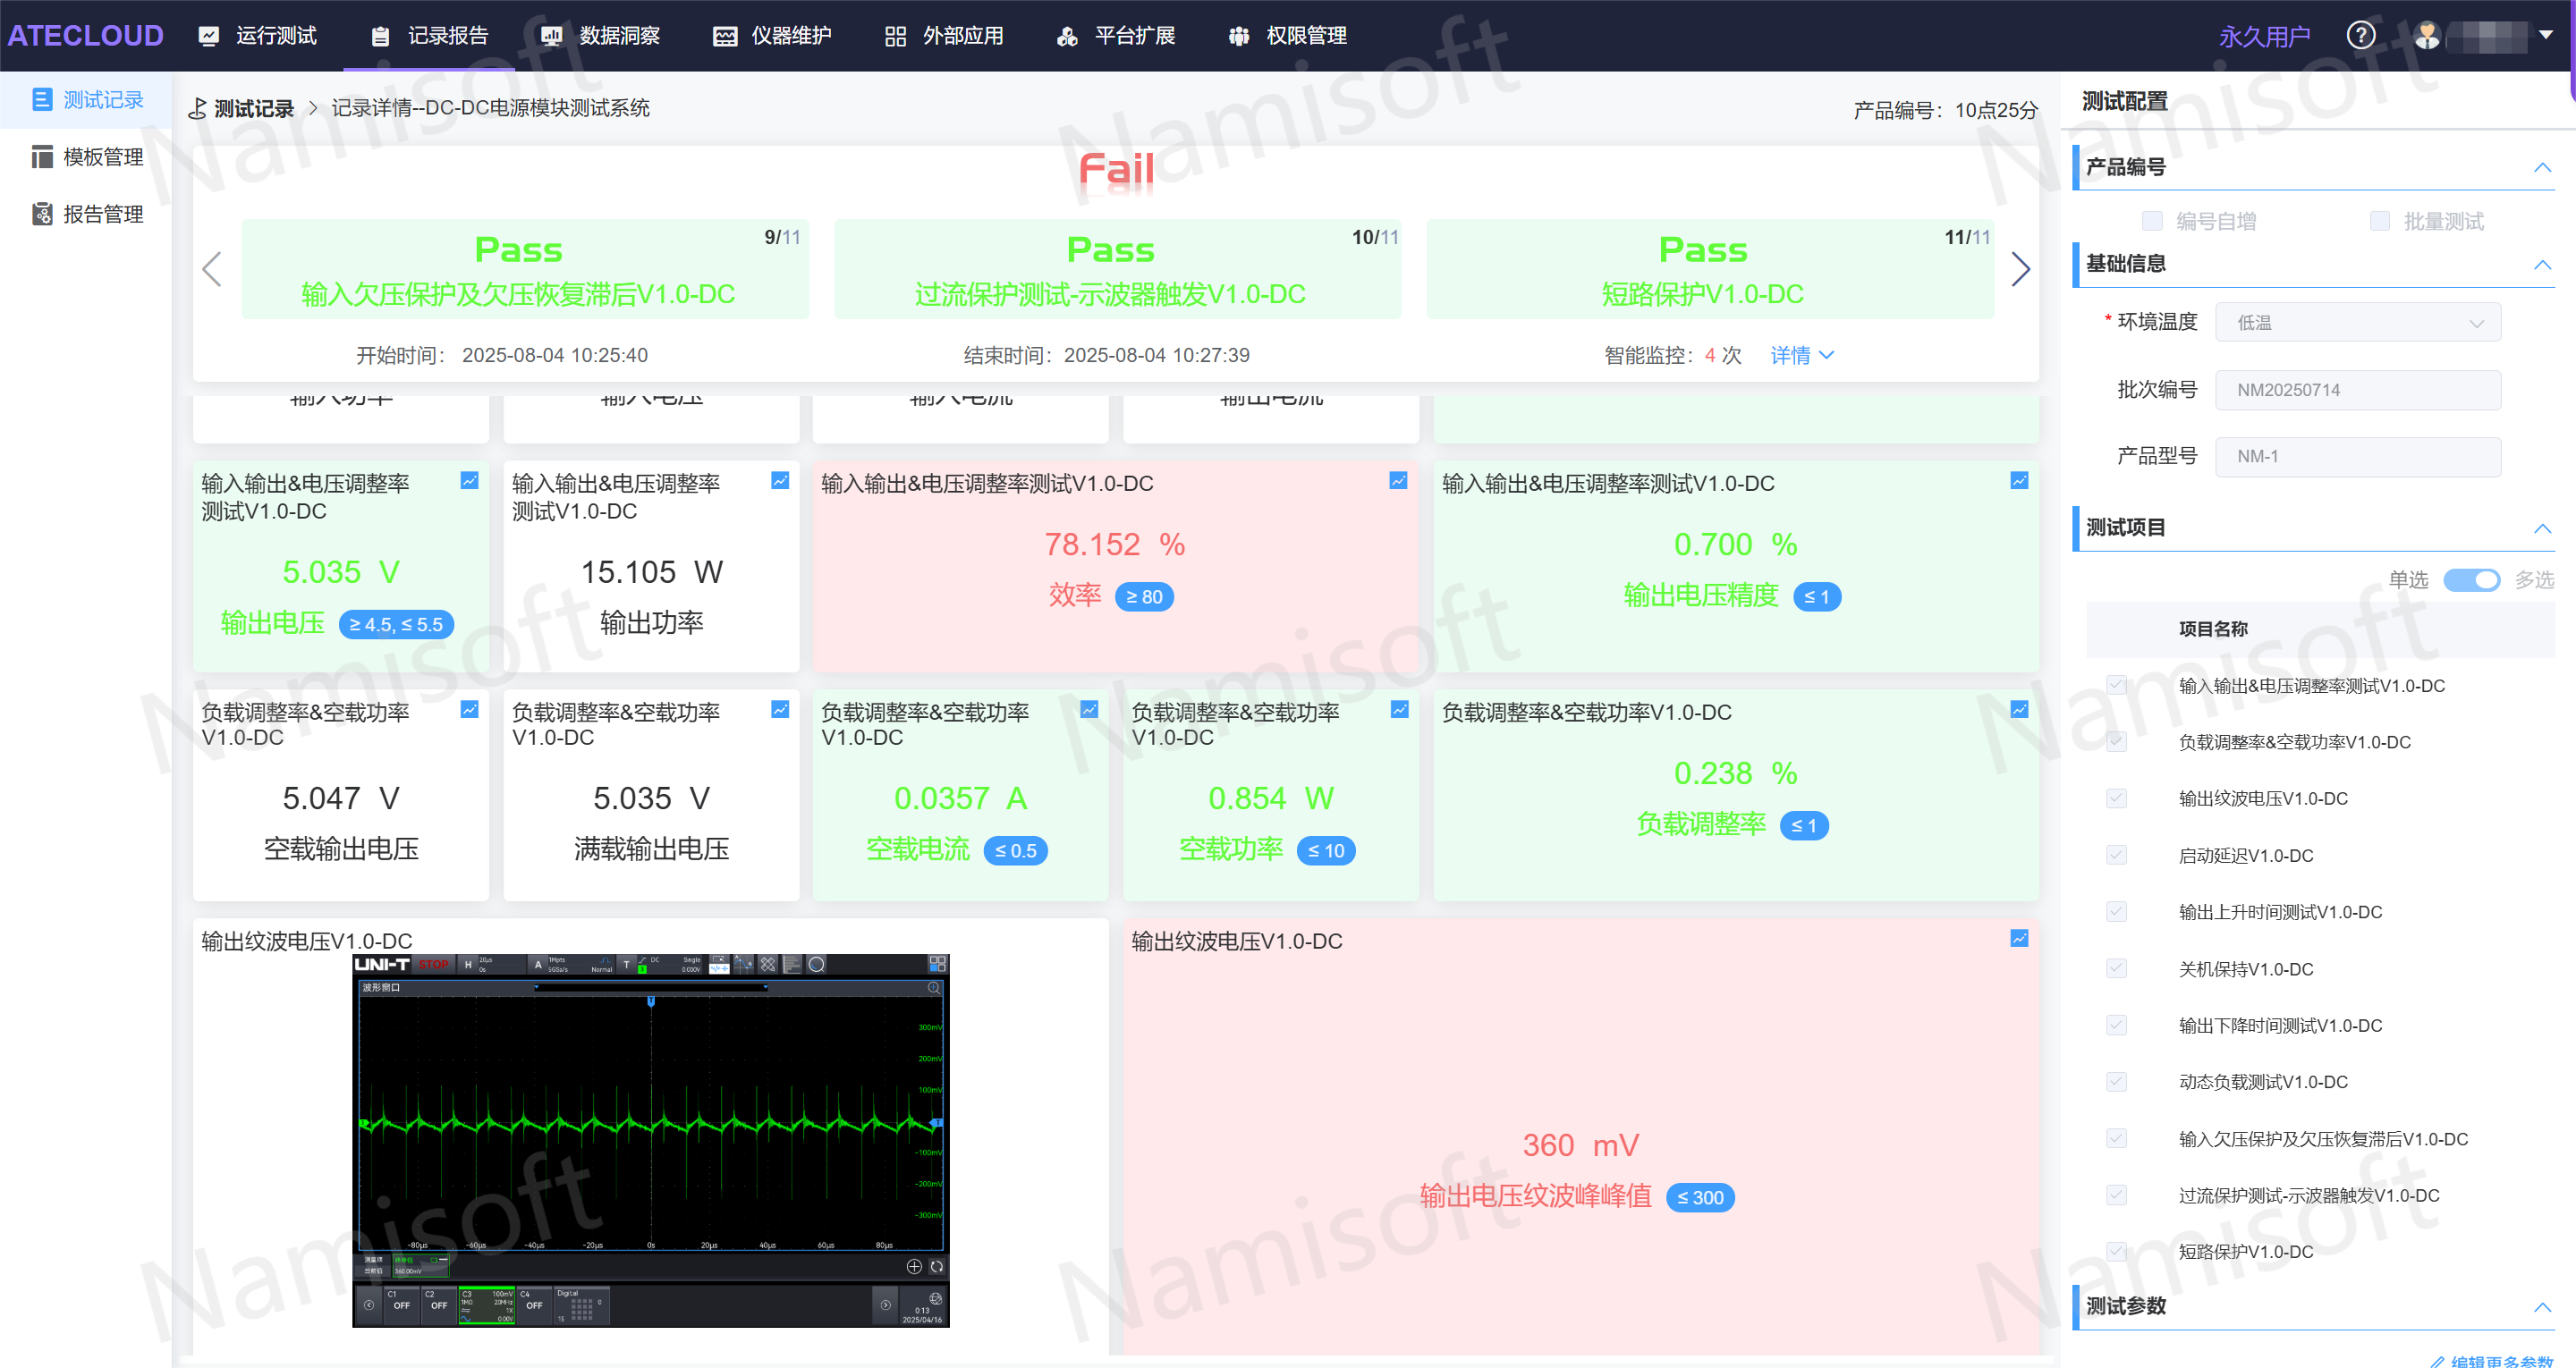Expand 智能监控 详情 dropdown

[x=1802, y=355]
